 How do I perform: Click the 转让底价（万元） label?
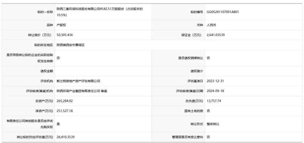tap(40, 35)
